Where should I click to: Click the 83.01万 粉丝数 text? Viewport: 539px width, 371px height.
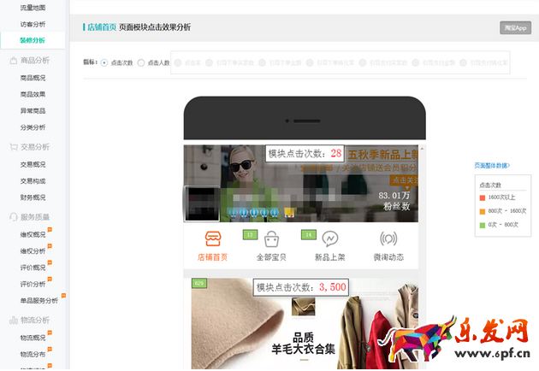click(x=395, y=201)
